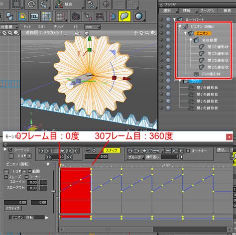Jump to first frame in motion window
Viewport: 236px width, 235px height.
(41, 151)
